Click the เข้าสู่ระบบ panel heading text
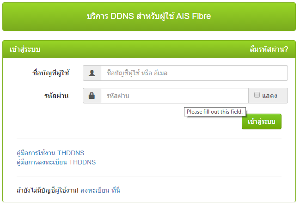The height and width of the screenshot is (206, 300). (25, 49)
